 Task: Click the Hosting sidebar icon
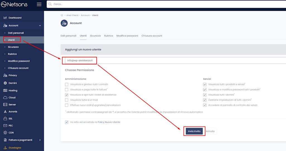pyautogui.click(x=5, y=91)
